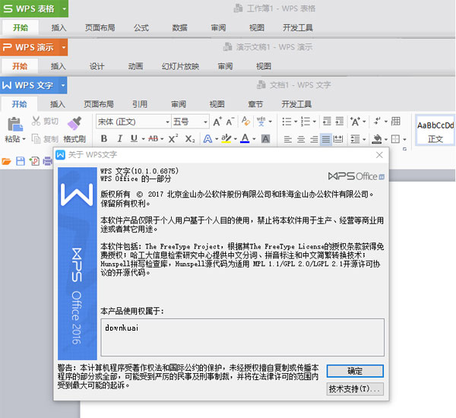This screenshot has width=456, height=418.
Task: Click the Copy (复制) icon
Action: coord(36,139)
